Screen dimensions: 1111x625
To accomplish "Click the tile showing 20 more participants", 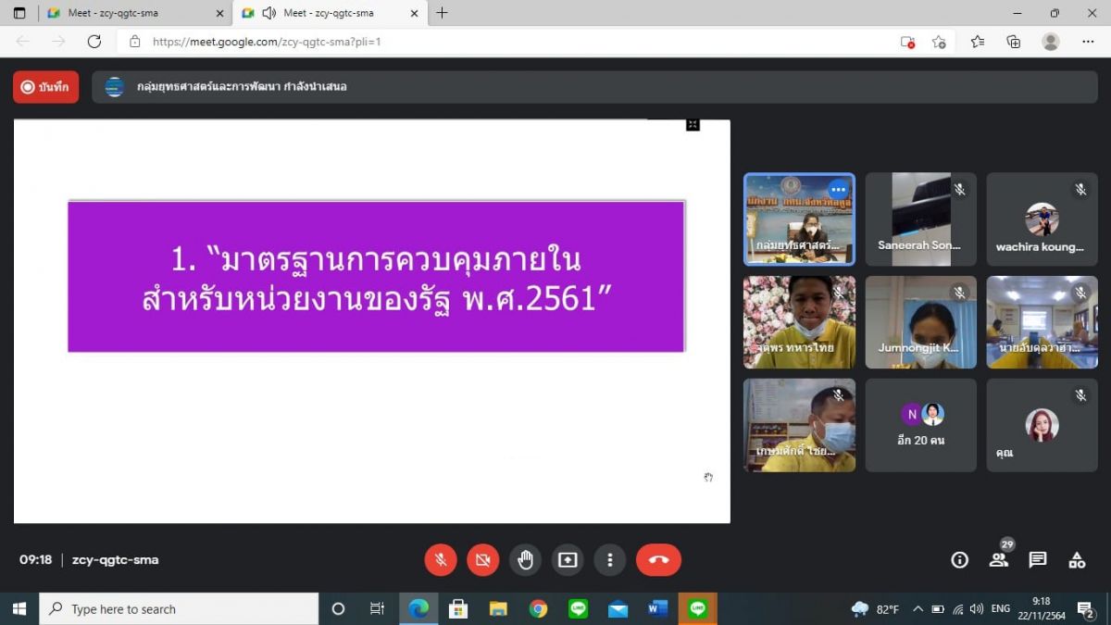I will pos(920,425).
